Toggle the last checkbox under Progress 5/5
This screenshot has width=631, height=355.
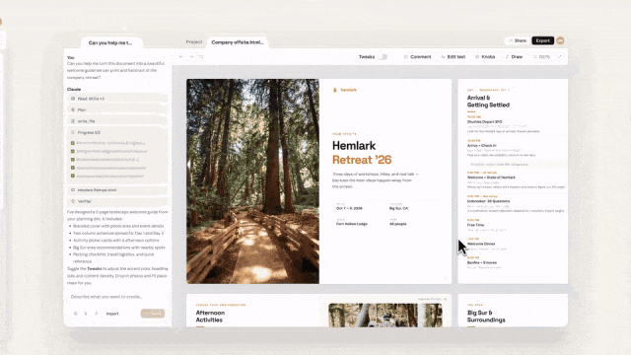tap(72, 176)
